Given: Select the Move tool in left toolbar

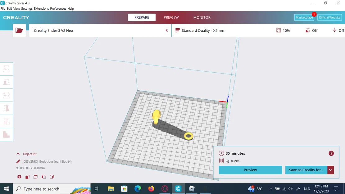Looking at the screenshot, I should pos(7,69).
